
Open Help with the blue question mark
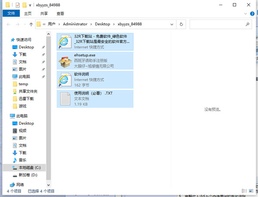tap(252, 14)
